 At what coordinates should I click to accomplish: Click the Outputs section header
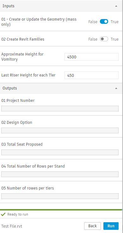(x=61, y=88)
